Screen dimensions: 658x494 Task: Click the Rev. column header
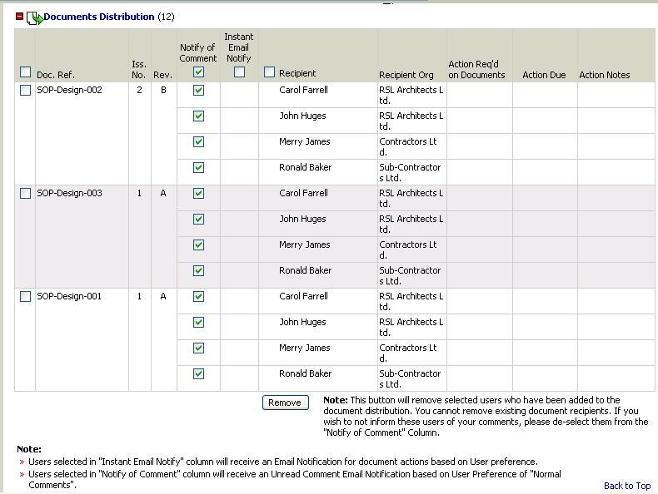click(162, 75)
